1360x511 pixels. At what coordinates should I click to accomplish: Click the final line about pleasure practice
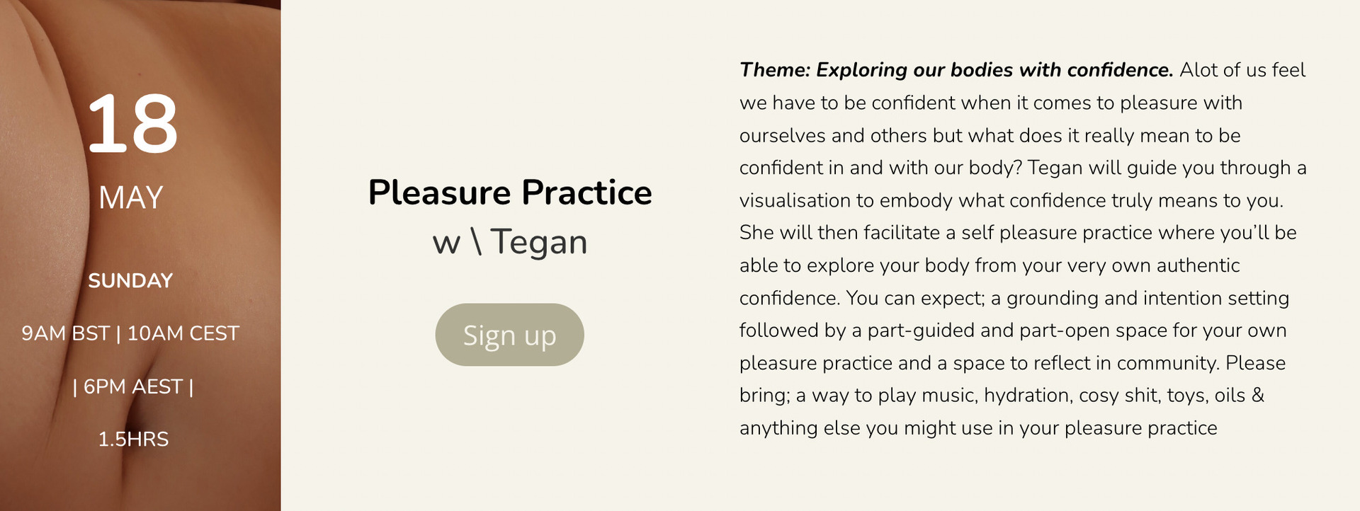[977, 428]
